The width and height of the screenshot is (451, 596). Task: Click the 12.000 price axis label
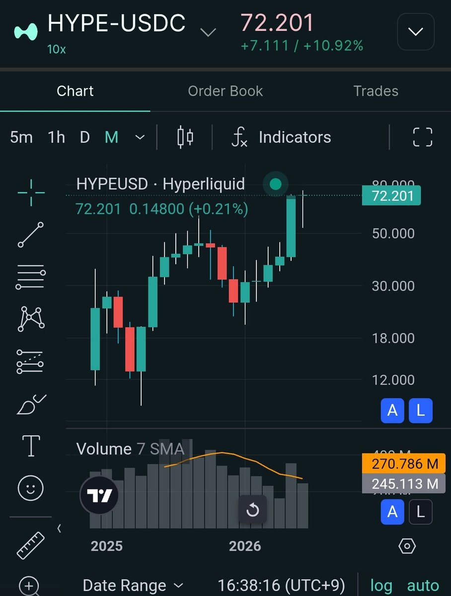click(x=393, y=379)
